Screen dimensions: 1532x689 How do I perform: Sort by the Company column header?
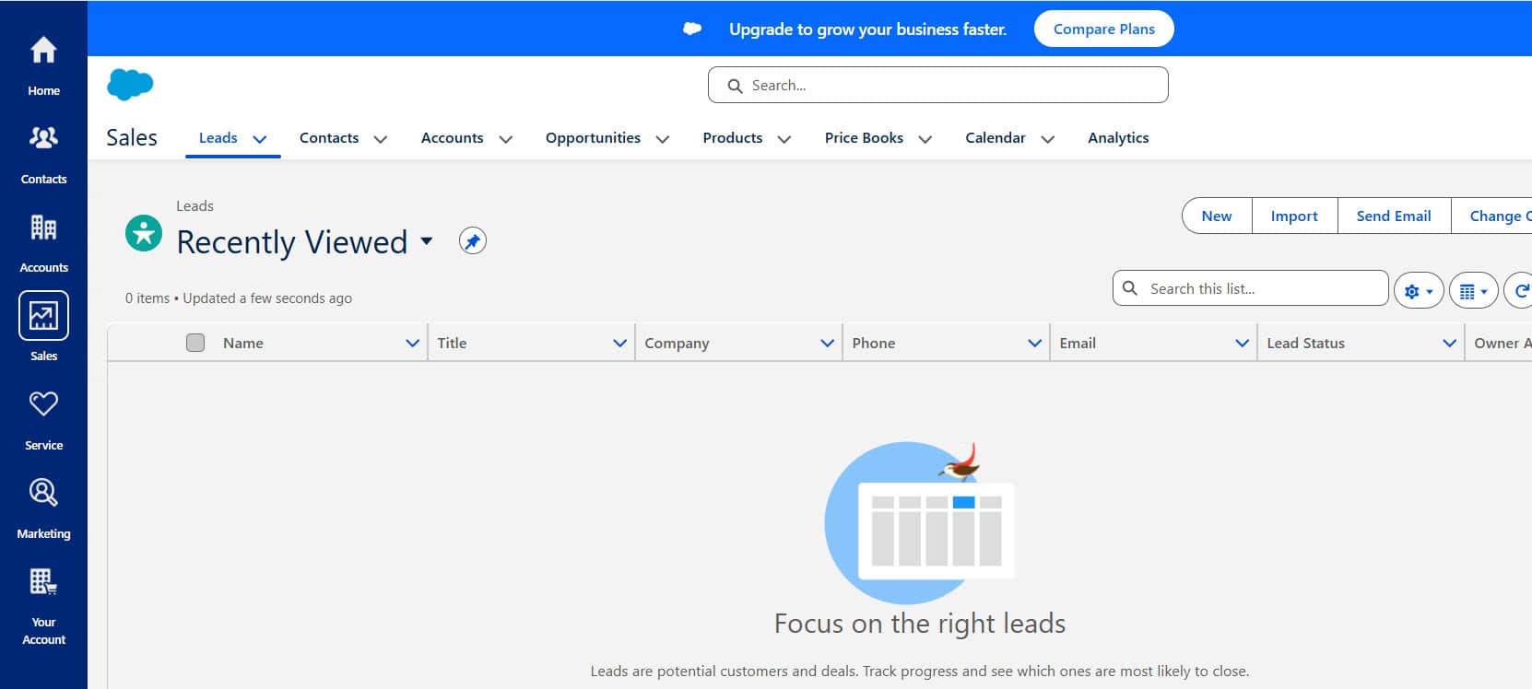tap(677, 343)
